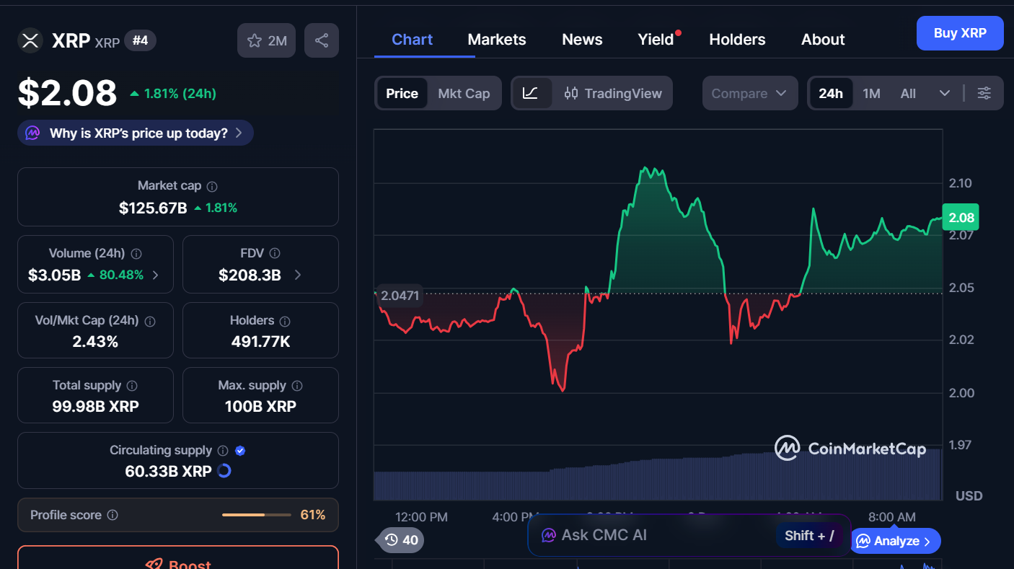Switch to TradingView candlestick view
This screenshot has width=1014, height=569.
tap(612, 93)
